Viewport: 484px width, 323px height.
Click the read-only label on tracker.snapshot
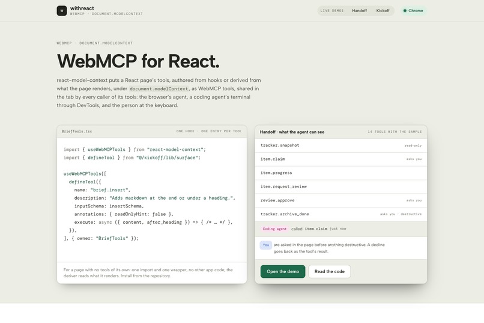[413, 146]
